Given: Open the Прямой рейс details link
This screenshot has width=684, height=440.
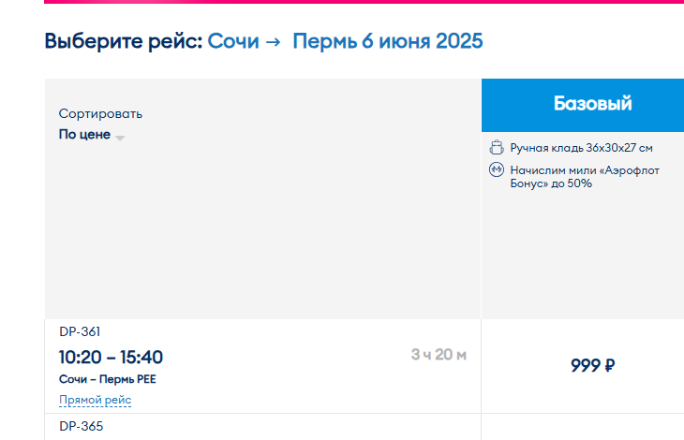Looking at the screenshot, I should coord(95,400).
